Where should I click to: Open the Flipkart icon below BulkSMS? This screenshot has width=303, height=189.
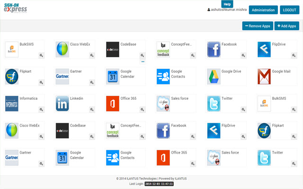coord(264,131)
